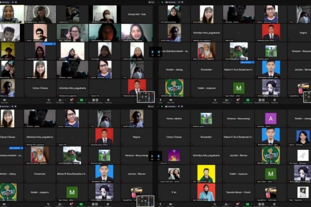Open Participants in the upper-right Zoom window
The image size is (311, 207).
coord(226,101)
